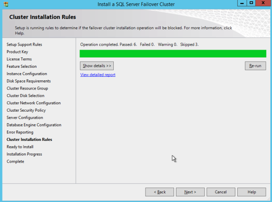Click Error Reporting in step list
This screenshot has height=202, width=272.
coord(20,132)
